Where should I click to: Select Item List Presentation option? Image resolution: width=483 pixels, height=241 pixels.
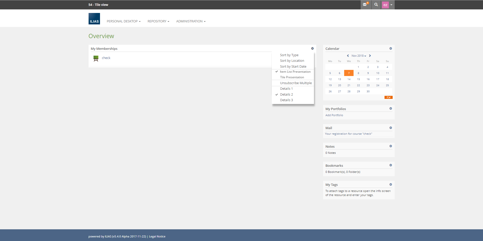[x=295, y=72]
